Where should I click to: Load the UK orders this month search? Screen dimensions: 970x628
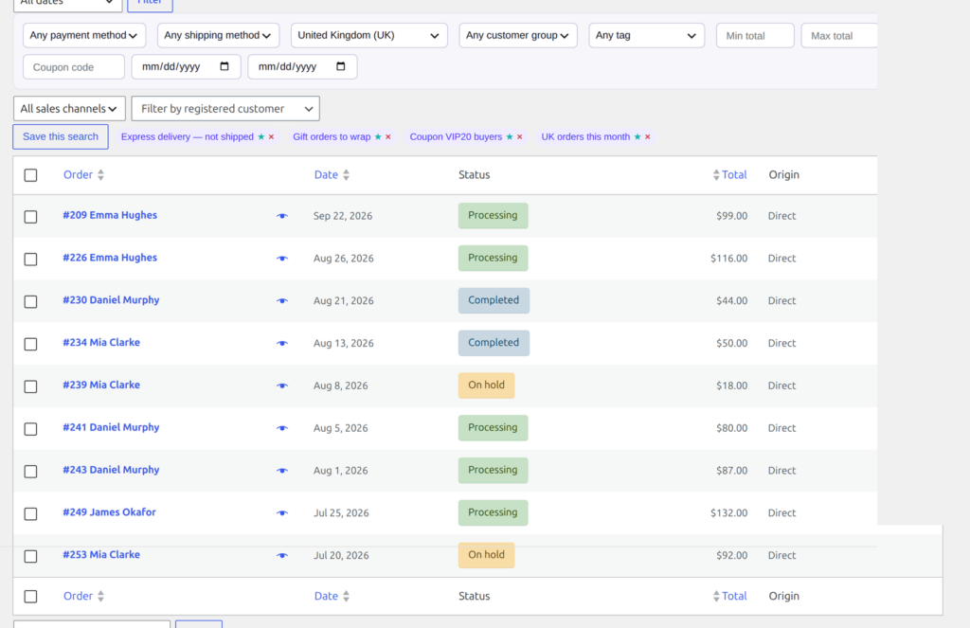click(x=585, y=136)
